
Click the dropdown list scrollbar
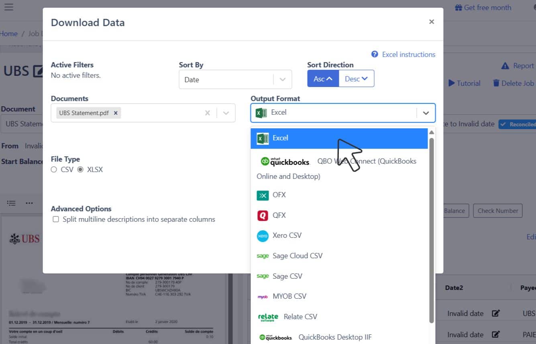click(x=432, y=231)
